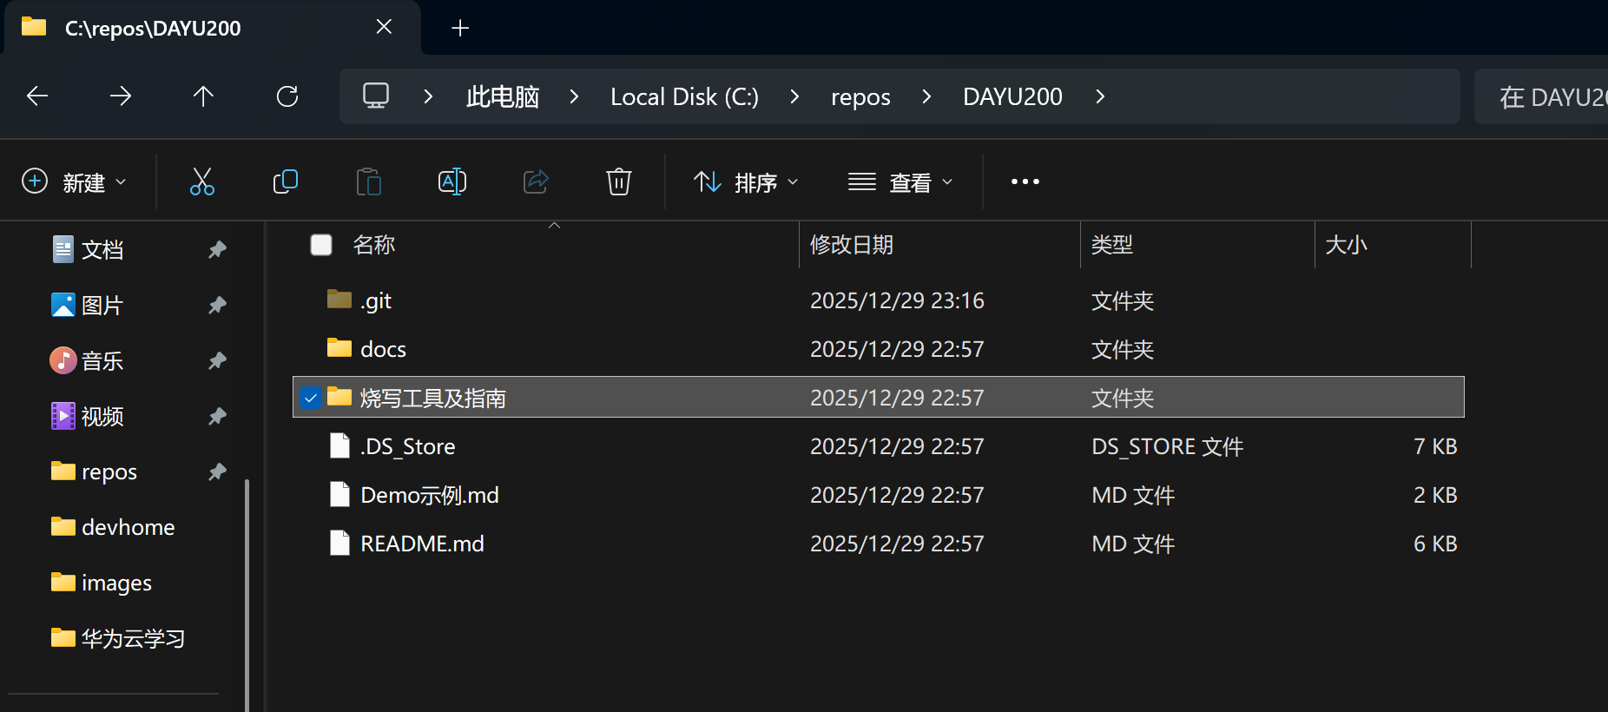The image size is (1608, 712).
Task: Select the docs folder name
Action: pyautogui.click(x=383, y=349)
